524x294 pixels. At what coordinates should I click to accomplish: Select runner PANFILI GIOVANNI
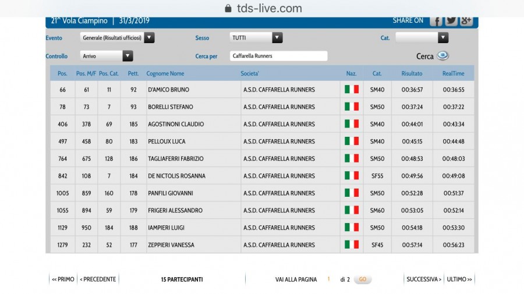[x=171, y=193]
